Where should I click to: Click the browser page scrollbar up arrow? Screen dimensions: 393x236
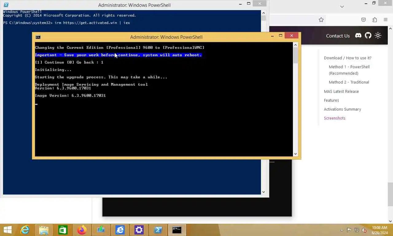tap(391, 29)
